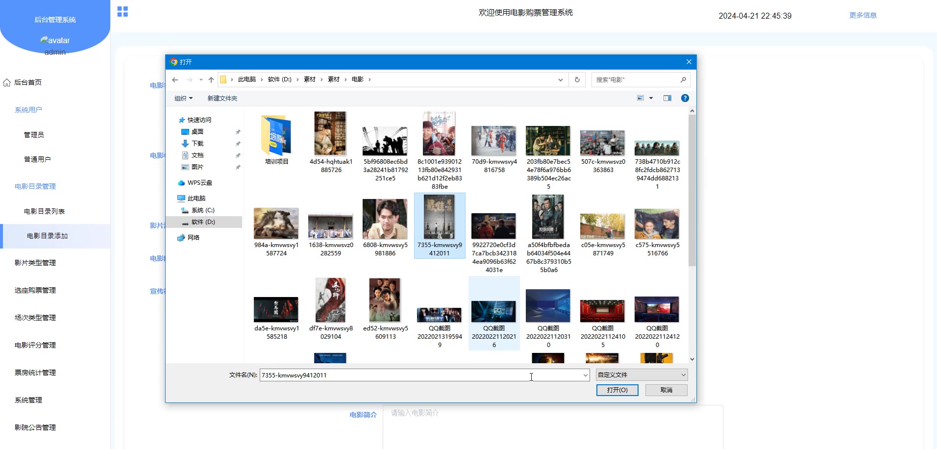Image resolution: width=937 pixels, height=449 pixels.
Task: Expand 电影评分管理 in the sidebar
Action: point(35,345)
